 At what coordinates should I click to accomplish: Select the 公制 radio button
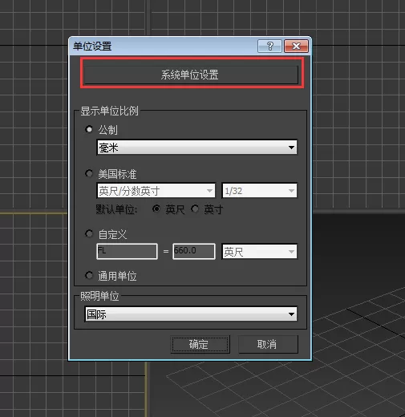pos(89,130)
